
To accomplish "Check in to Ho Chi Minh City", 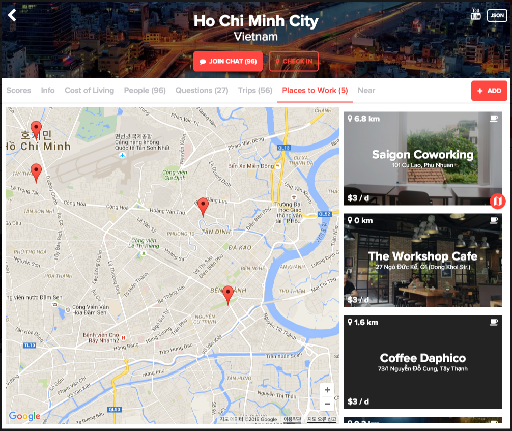I will click(294, 61).
